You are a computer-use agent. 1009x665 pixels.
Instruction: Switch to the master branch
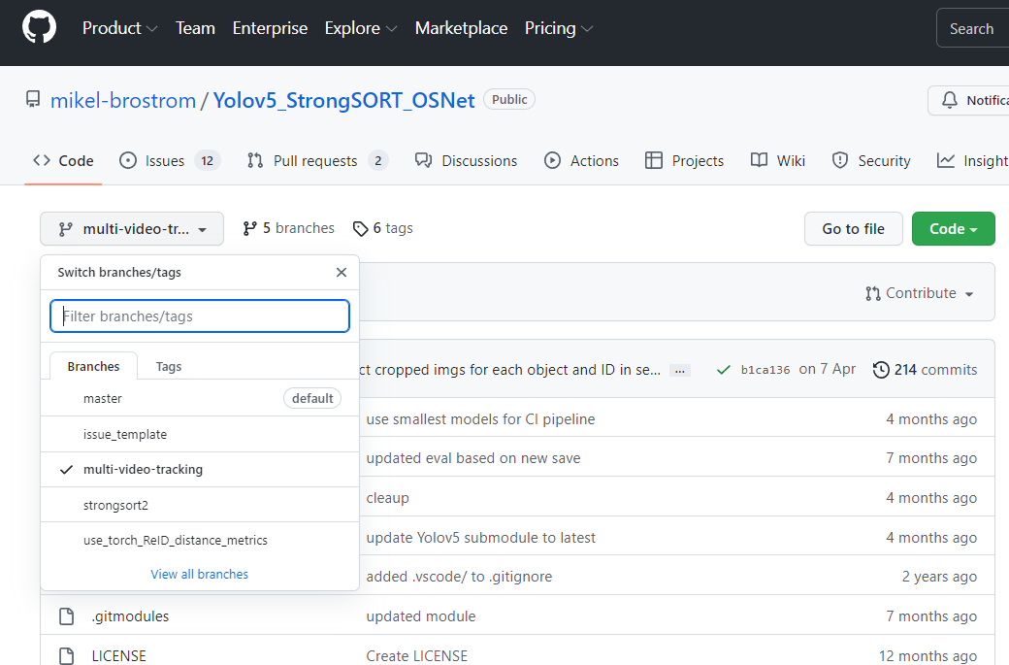[200, 398]
